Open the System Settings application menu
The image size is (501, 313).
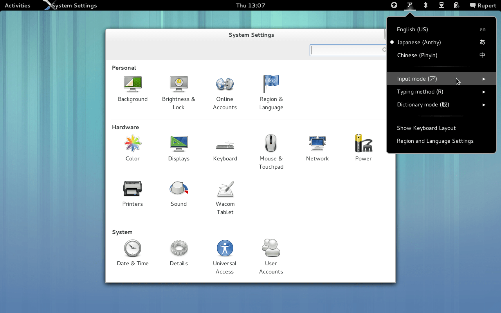70,5
